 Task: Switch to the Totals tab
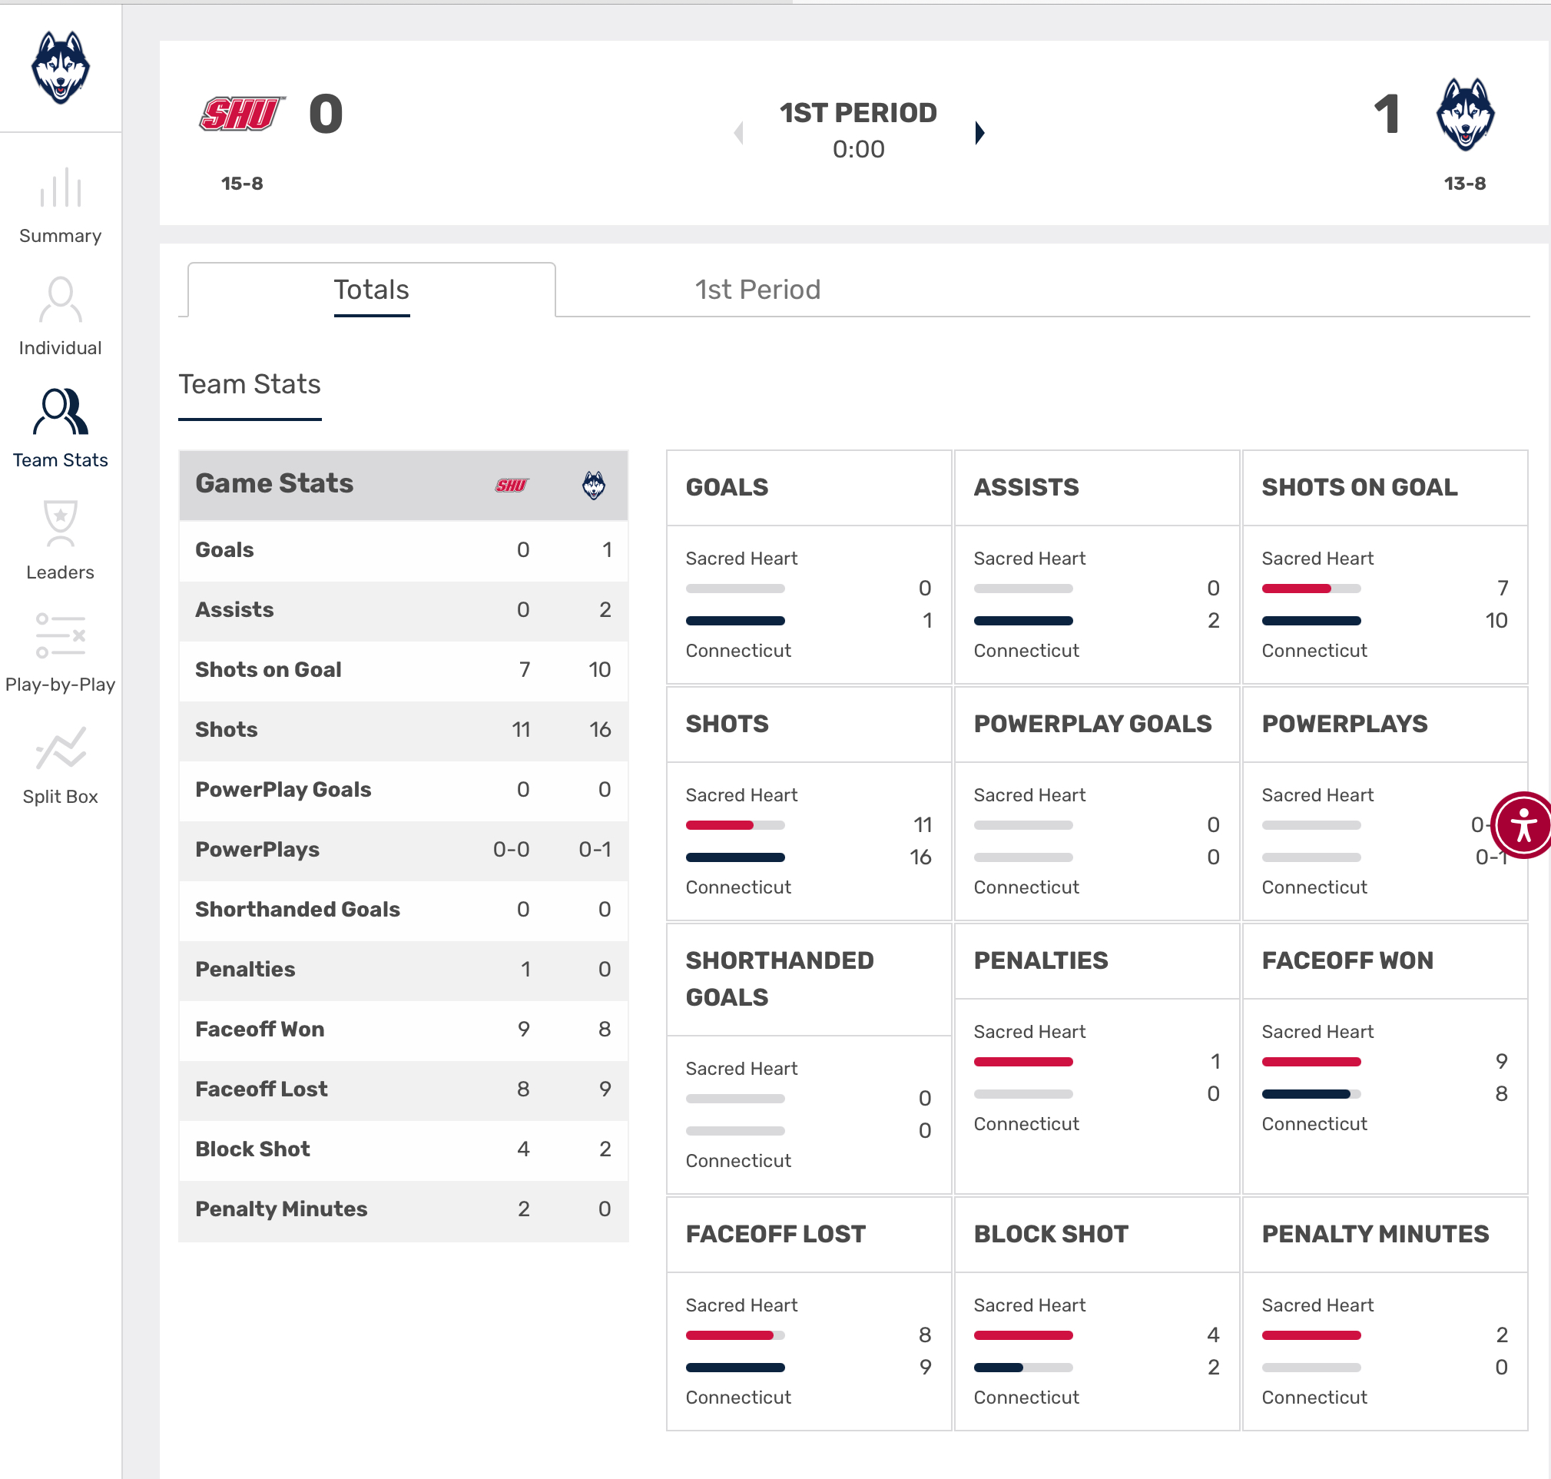(371, 290)
